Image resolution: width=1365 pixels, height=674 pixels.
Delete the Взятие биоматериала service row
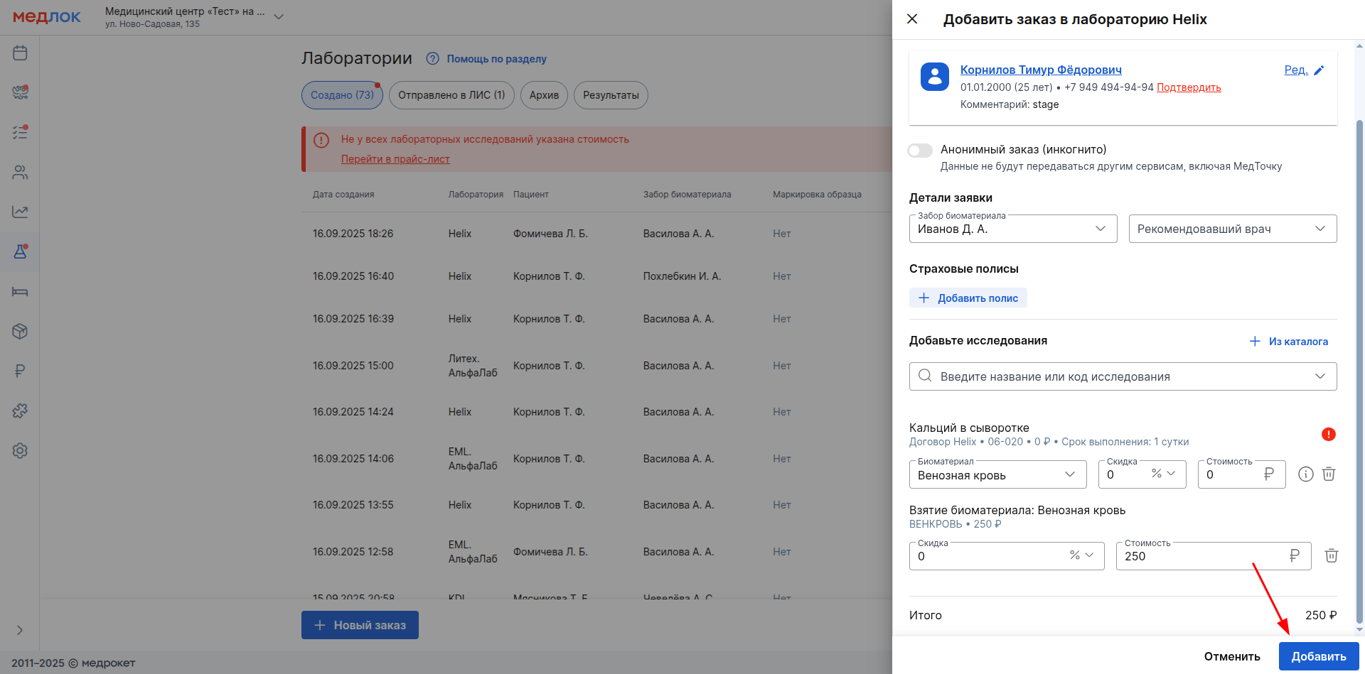tap(1331, 555)
